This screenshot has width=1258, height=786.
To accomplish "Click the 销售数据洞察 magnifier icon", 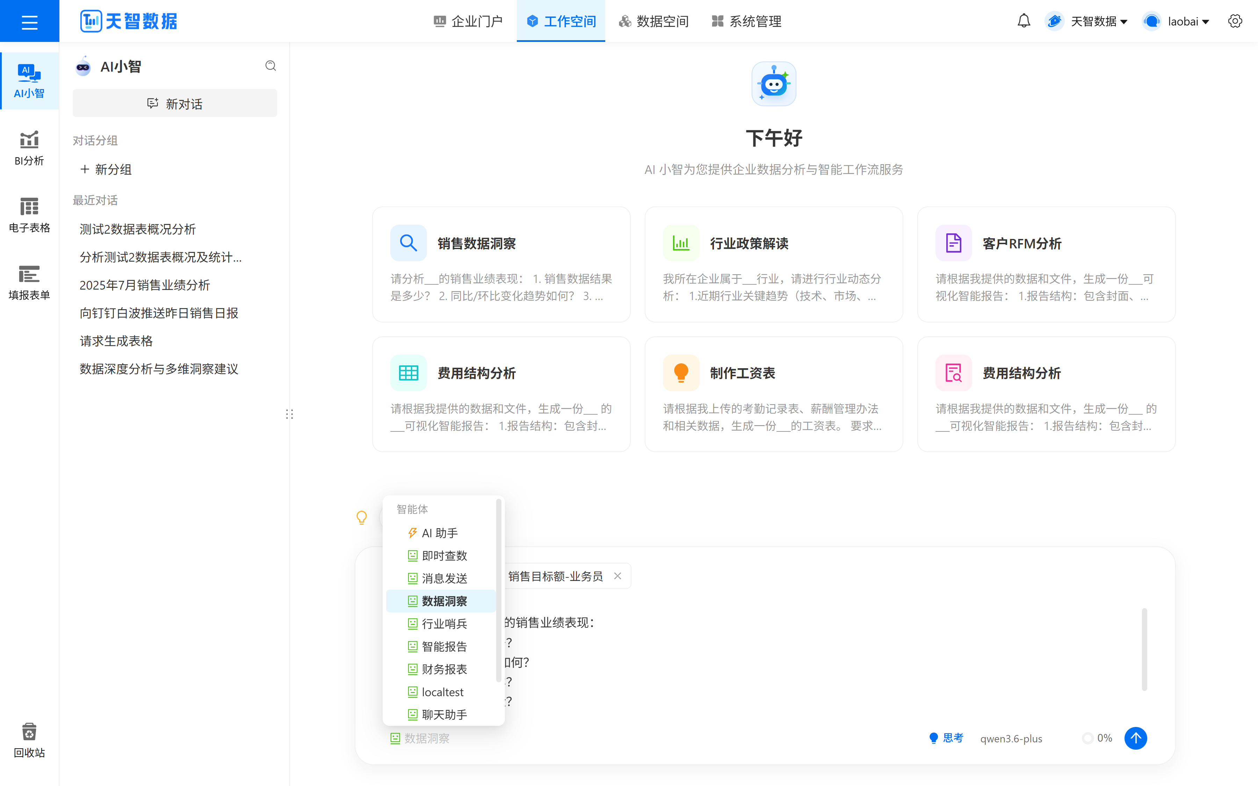I will [409, 243].
